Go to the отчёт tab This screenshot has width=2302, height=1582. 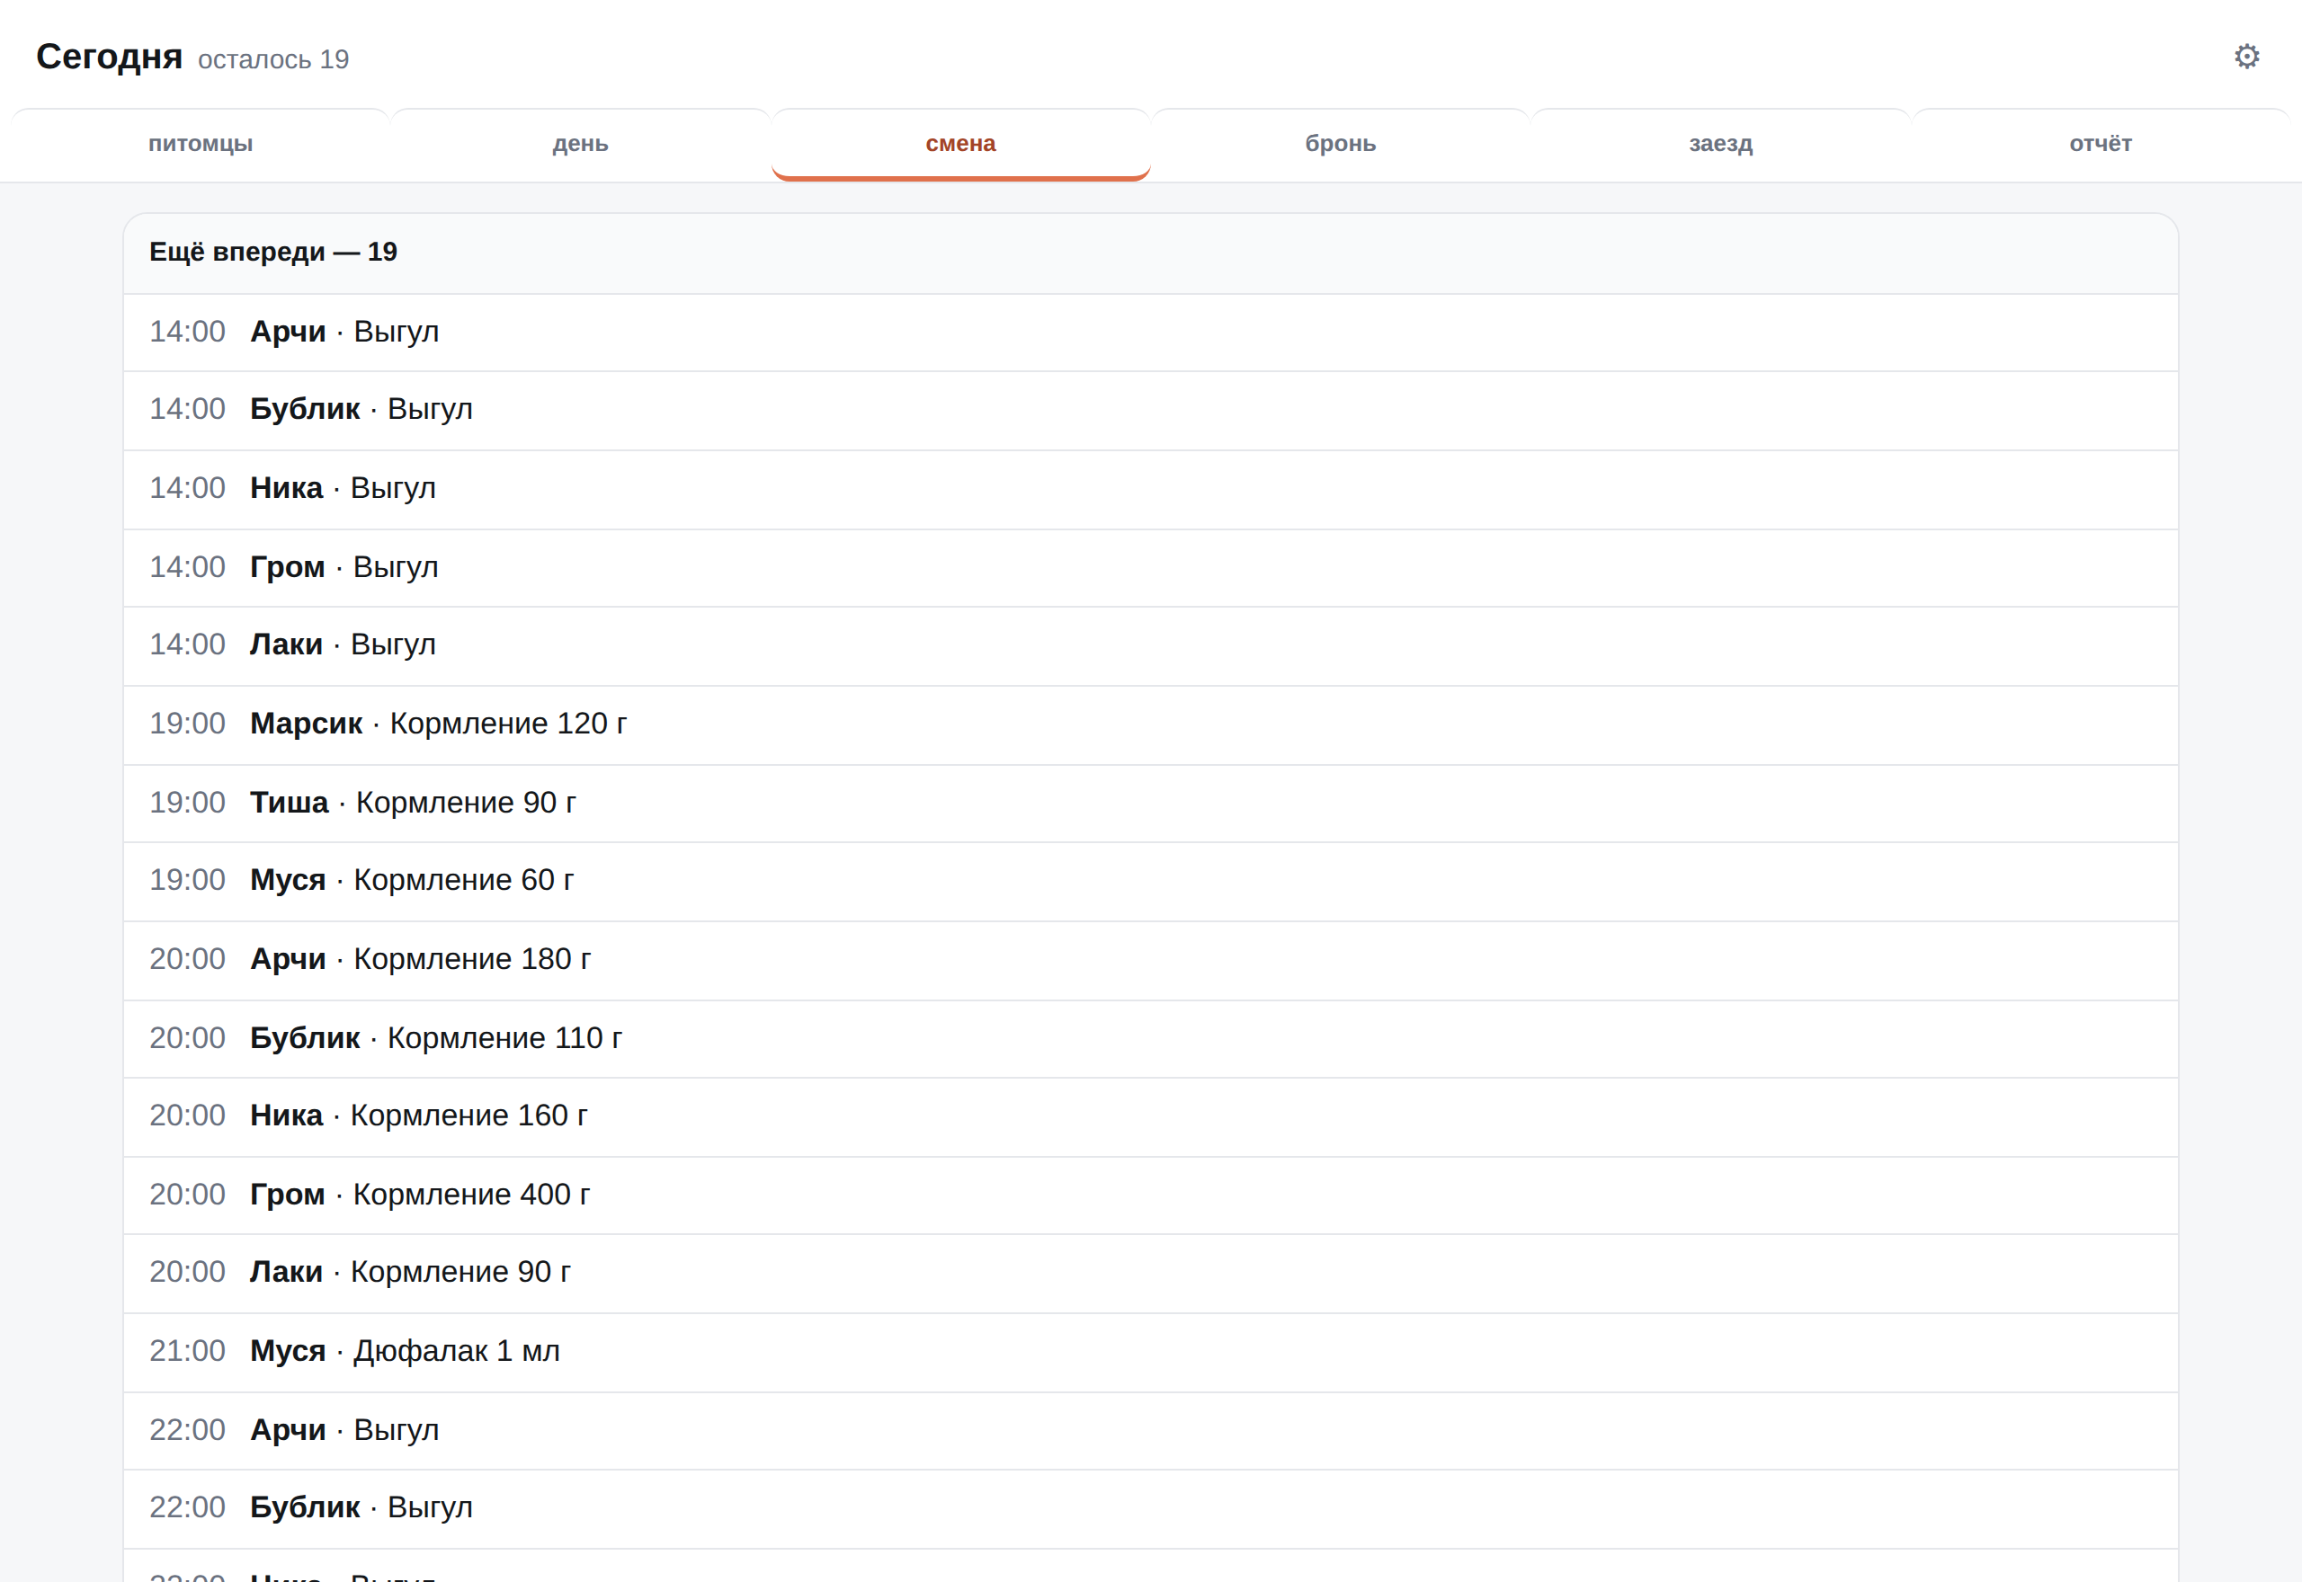[x=2100, y=144]
